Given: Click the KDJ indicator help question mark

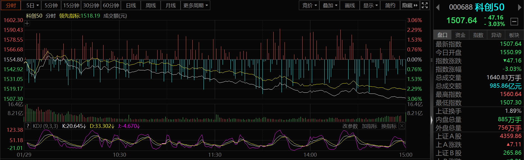Looking at the screenshot, I should click(x=28, y=126).
